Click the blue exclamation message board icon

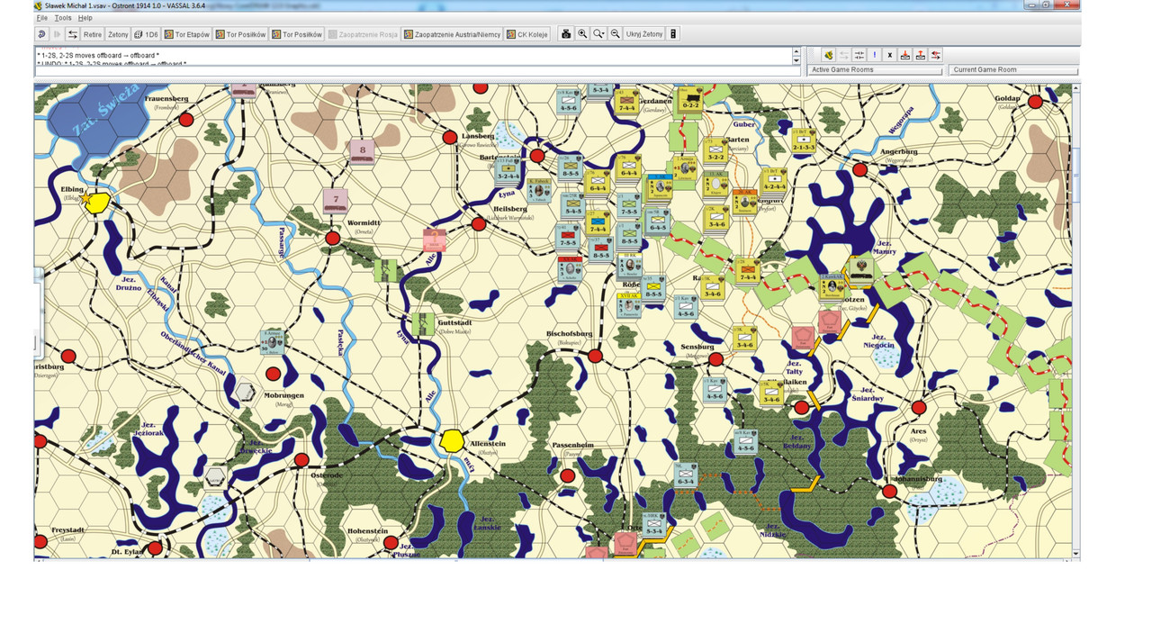tap(875, 55)
